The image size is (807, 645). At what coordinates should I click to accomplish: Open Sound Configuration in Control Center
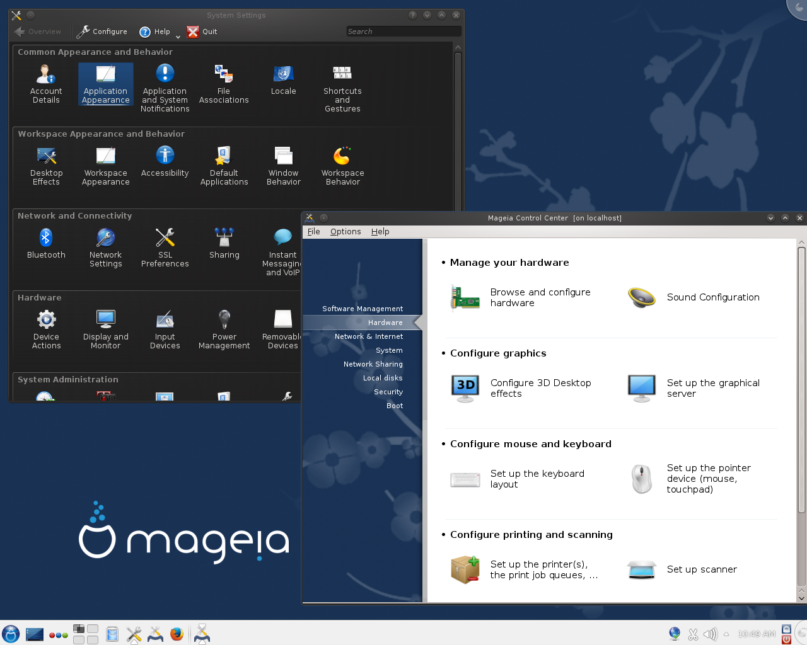point(694,297)
